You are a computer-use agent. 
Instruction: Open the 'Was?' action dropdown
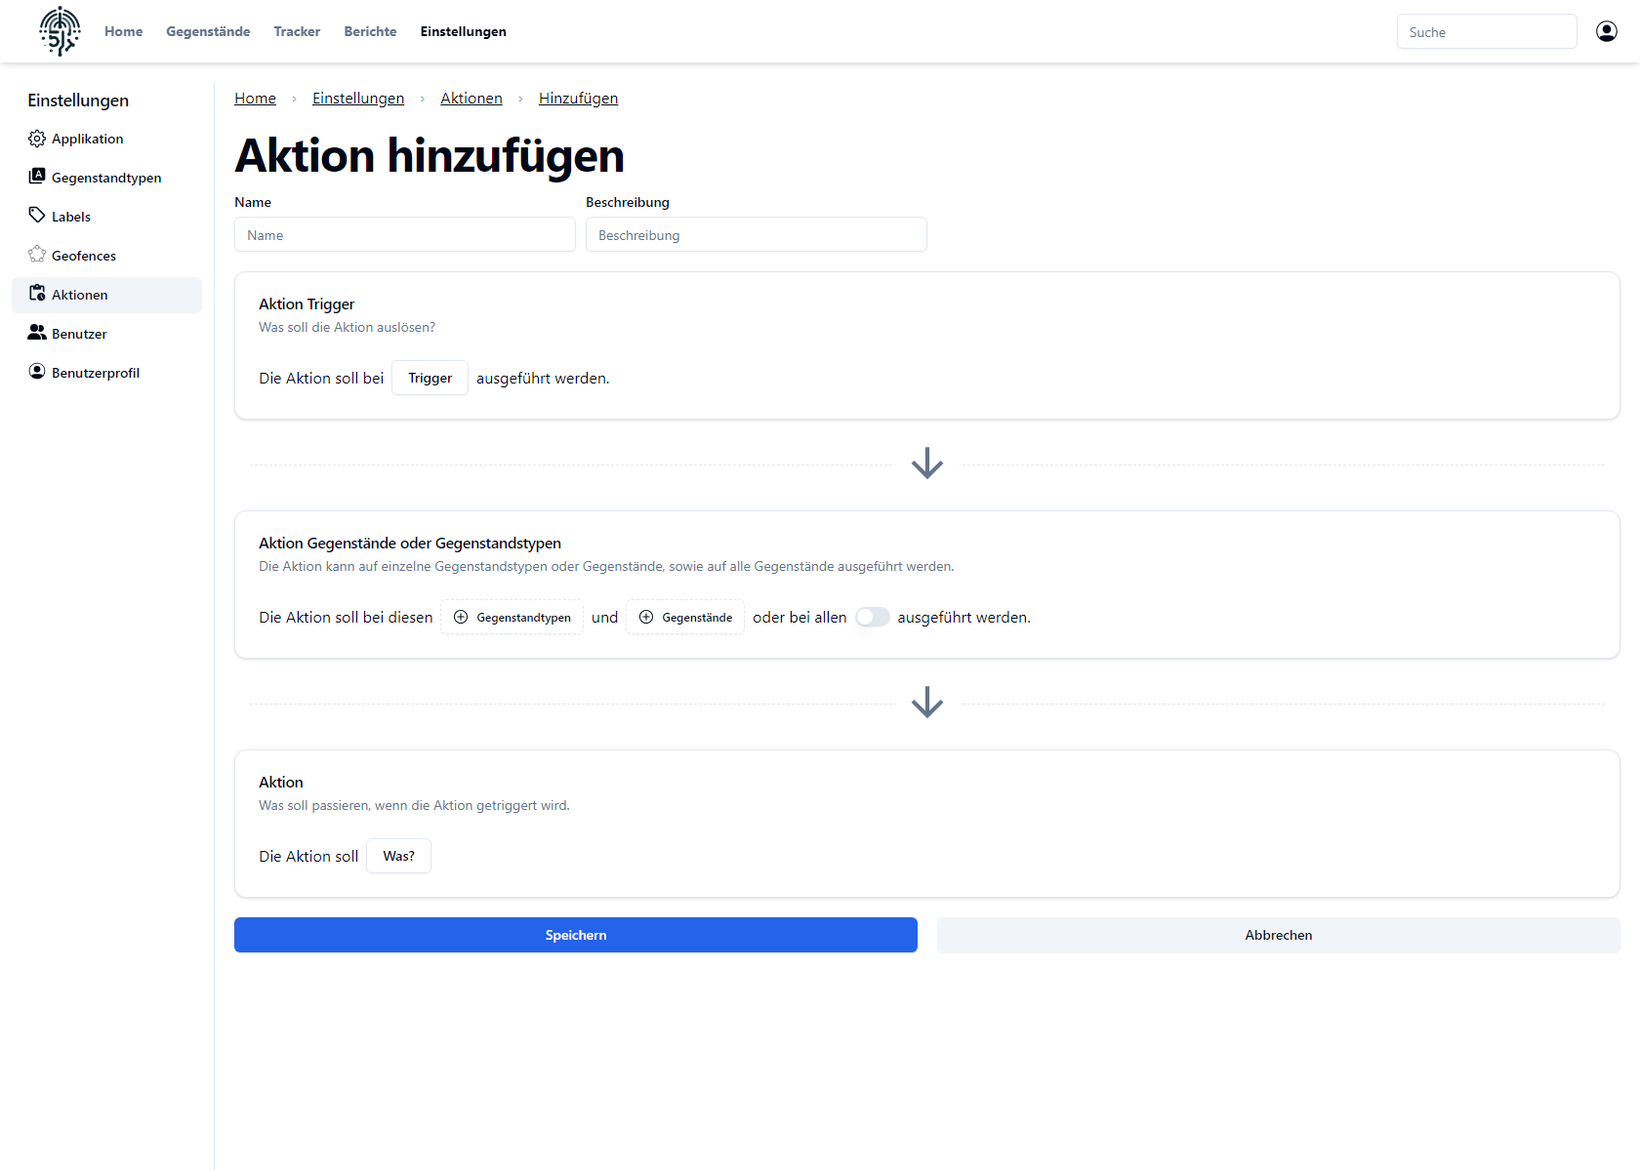[x=398, y=856]
